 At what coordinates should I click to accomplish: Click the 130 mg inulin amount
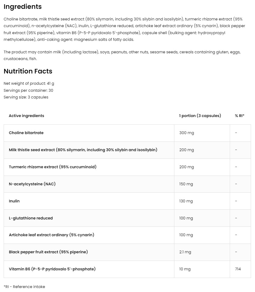click(186, 201)
